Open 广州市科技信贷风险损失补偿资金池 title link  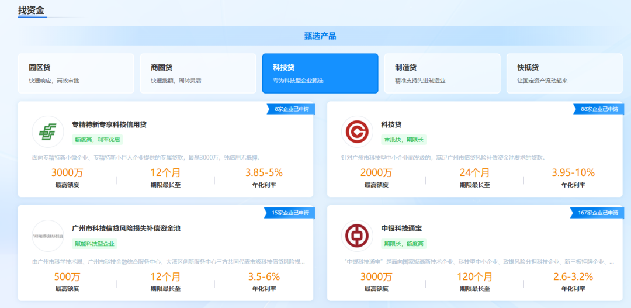pos(126,229)
